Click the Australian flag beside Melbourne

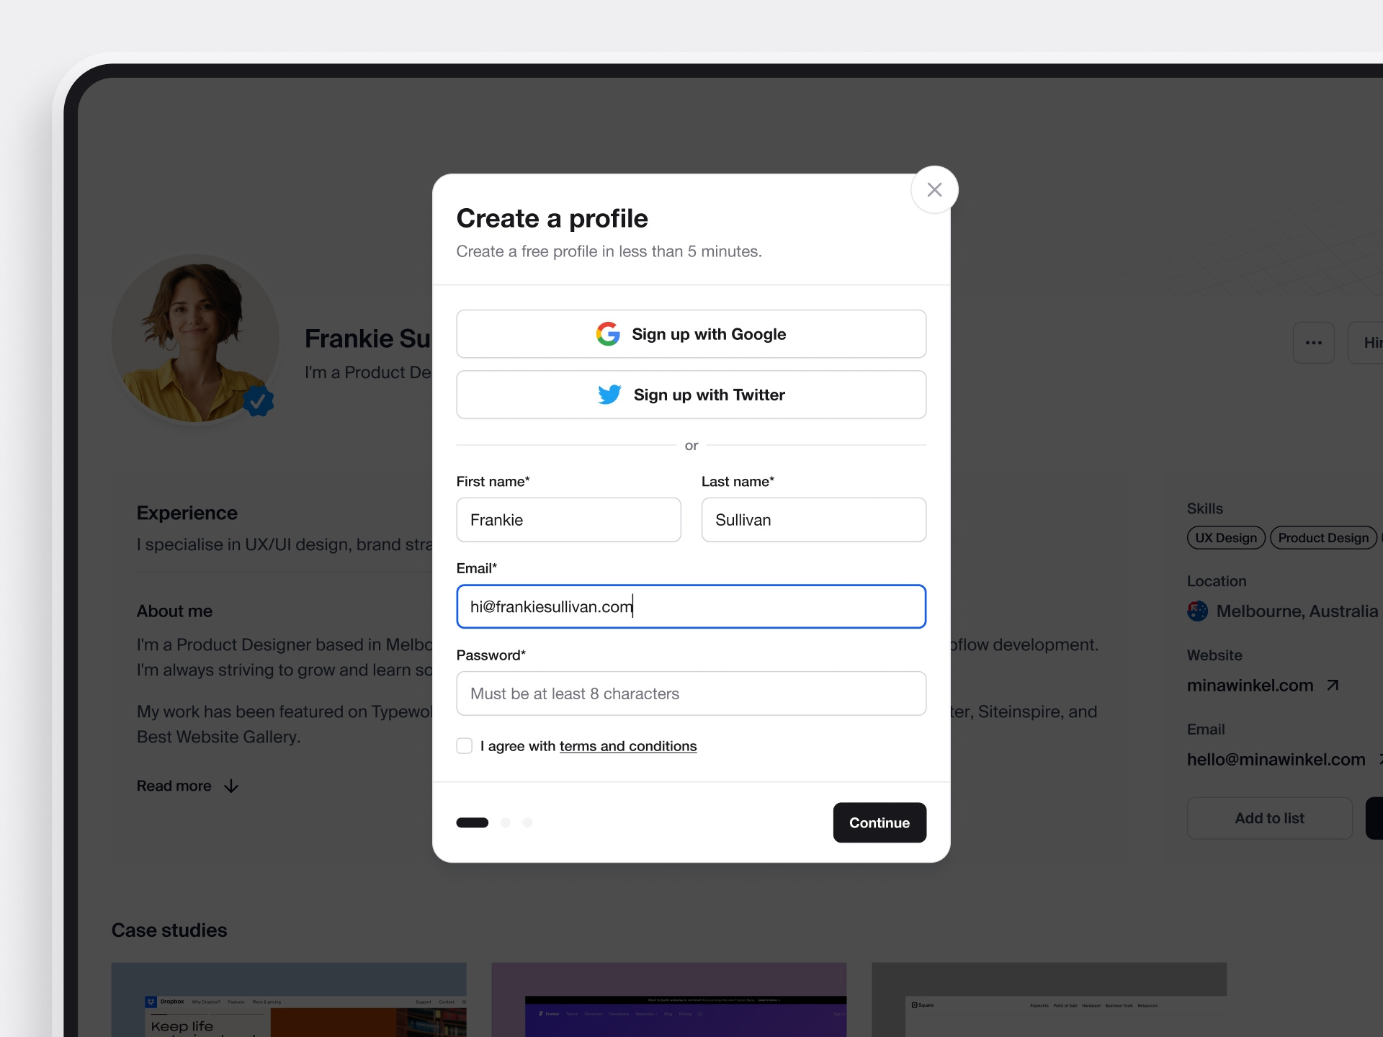pyautogui.click(x=1196, y=611)
